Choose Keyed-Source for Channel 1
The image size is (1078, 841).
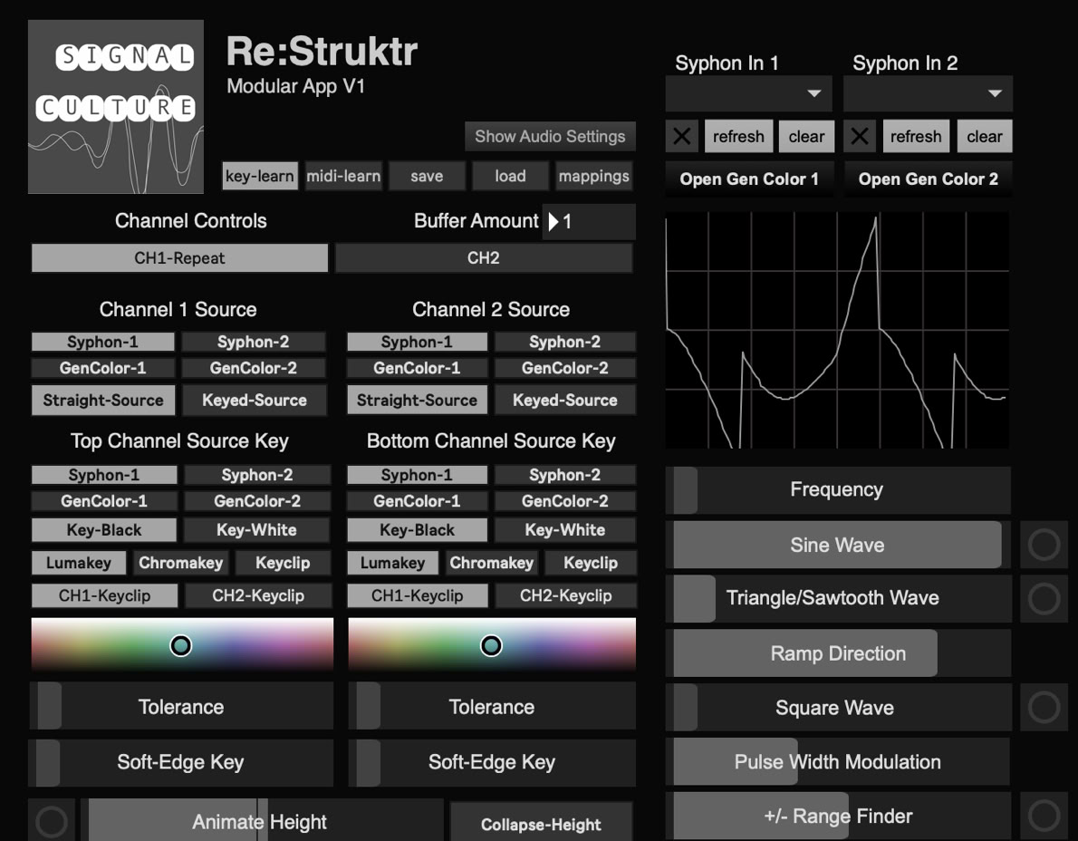pos(255,401)
